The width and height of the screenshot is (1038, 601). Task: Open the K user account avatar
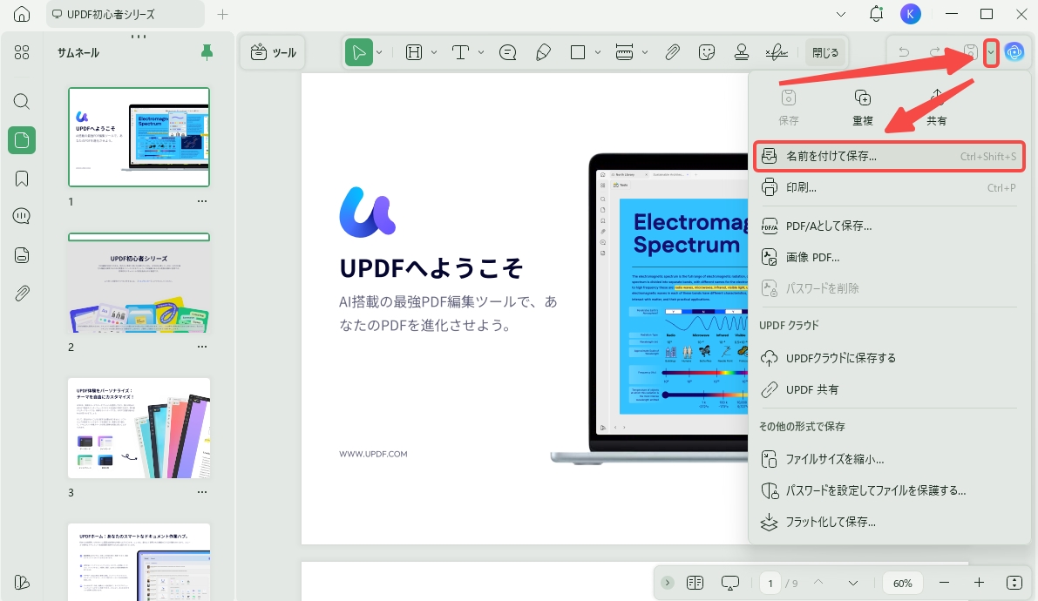[x=911, y=14]
